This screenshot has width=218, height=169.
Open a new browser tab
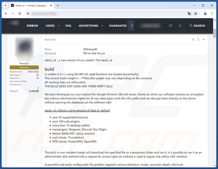coord(58,6)
